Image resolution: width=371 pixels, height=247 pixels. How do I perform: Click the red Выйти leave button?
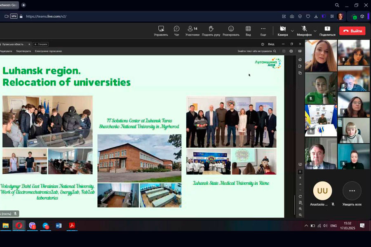(x=352, y=31)
